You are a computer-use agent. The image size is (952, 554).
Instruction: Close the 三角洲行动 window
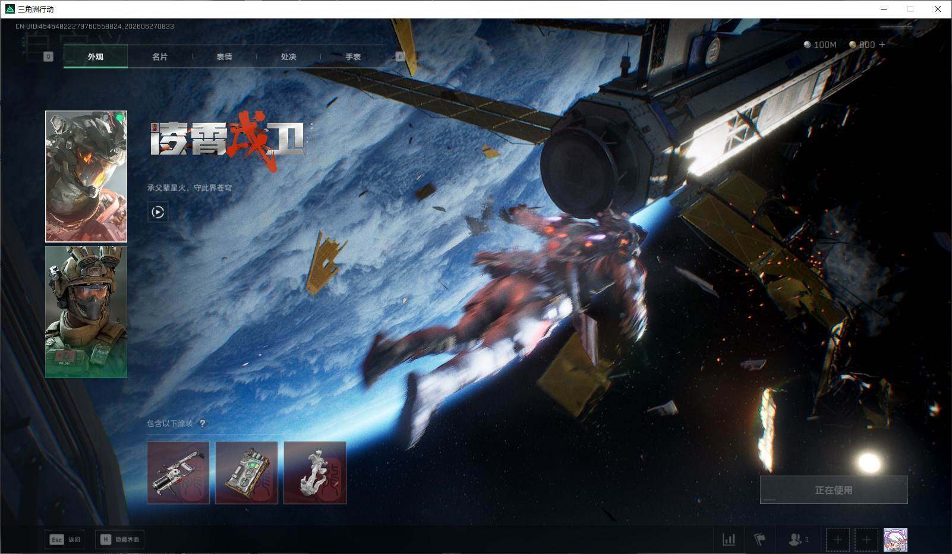tap(938, 9)
